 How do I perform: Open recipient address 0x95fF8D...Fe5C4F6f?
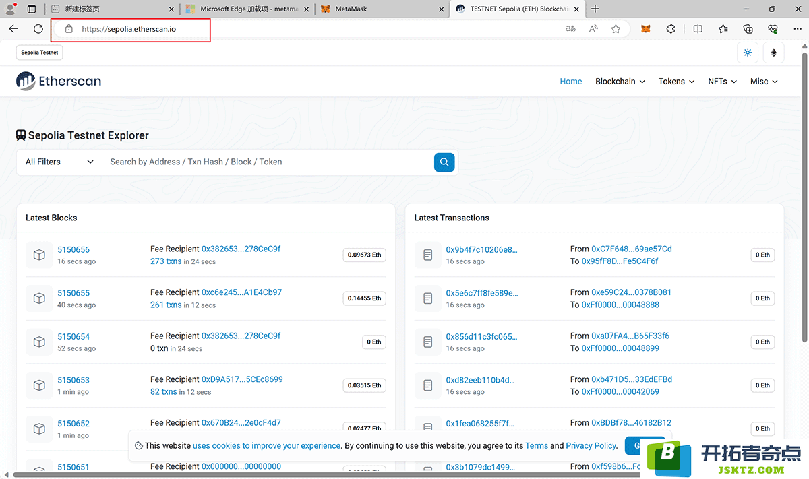pos(620,261)
